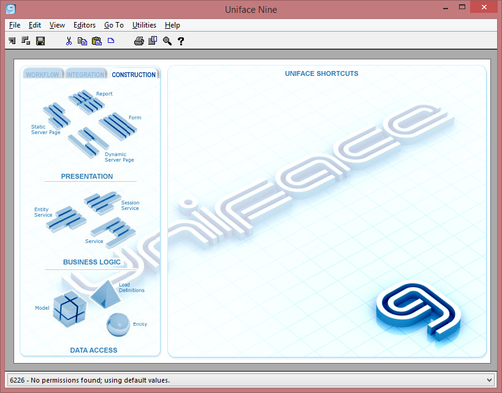The height and width of the screenshot is (393, 502).
Task: Click the Copy toolbar icon
Action: pyautogui.click(x=82, y=41)
